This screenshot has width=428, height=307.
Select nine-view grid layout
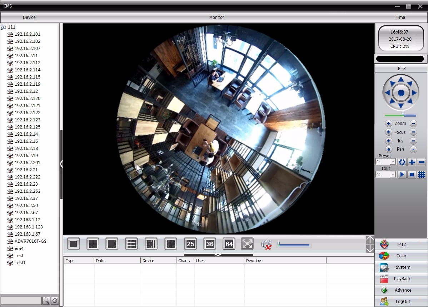point(131,244)
